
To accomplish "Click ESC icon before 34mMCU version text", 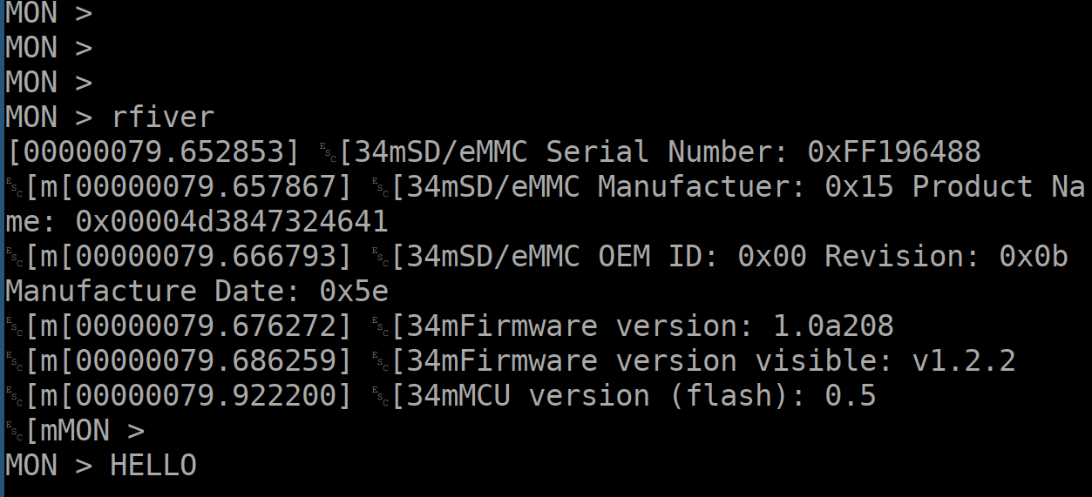I will (x=380, y=395).
